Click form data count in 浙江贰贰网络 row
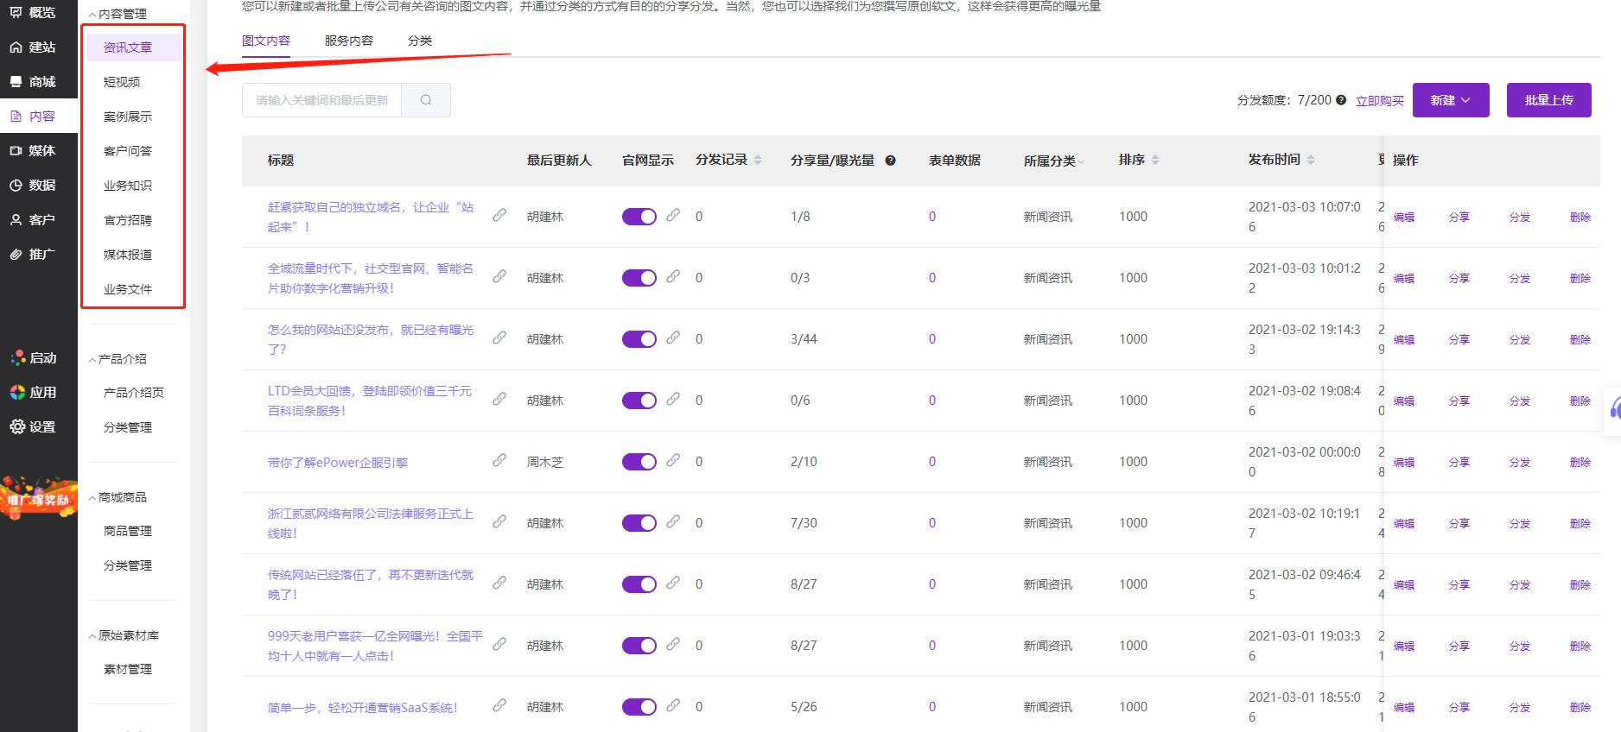Screen dimensions: 1621x732 [x=932, y=523]
